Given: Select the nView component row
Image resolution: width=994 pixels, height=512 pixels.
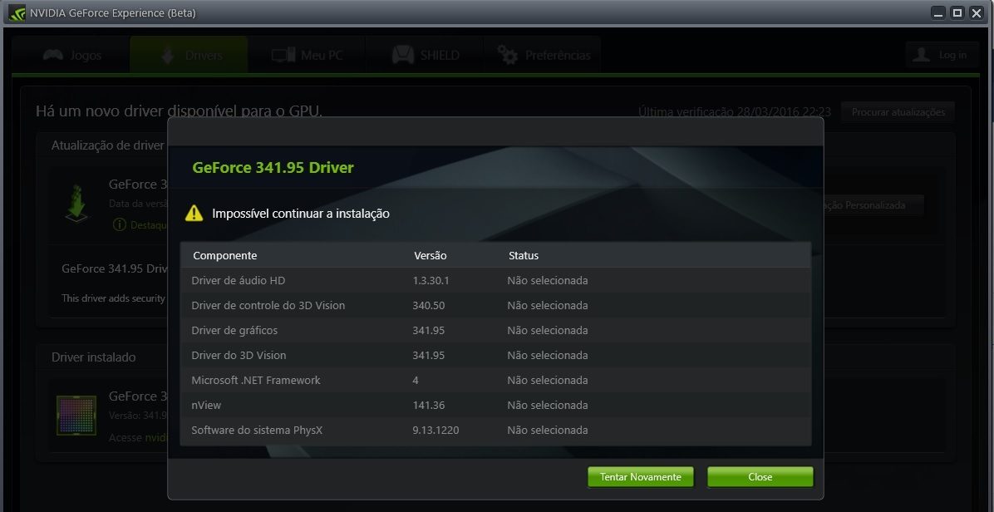Looking at the screenshot, I should pos(495,405).
